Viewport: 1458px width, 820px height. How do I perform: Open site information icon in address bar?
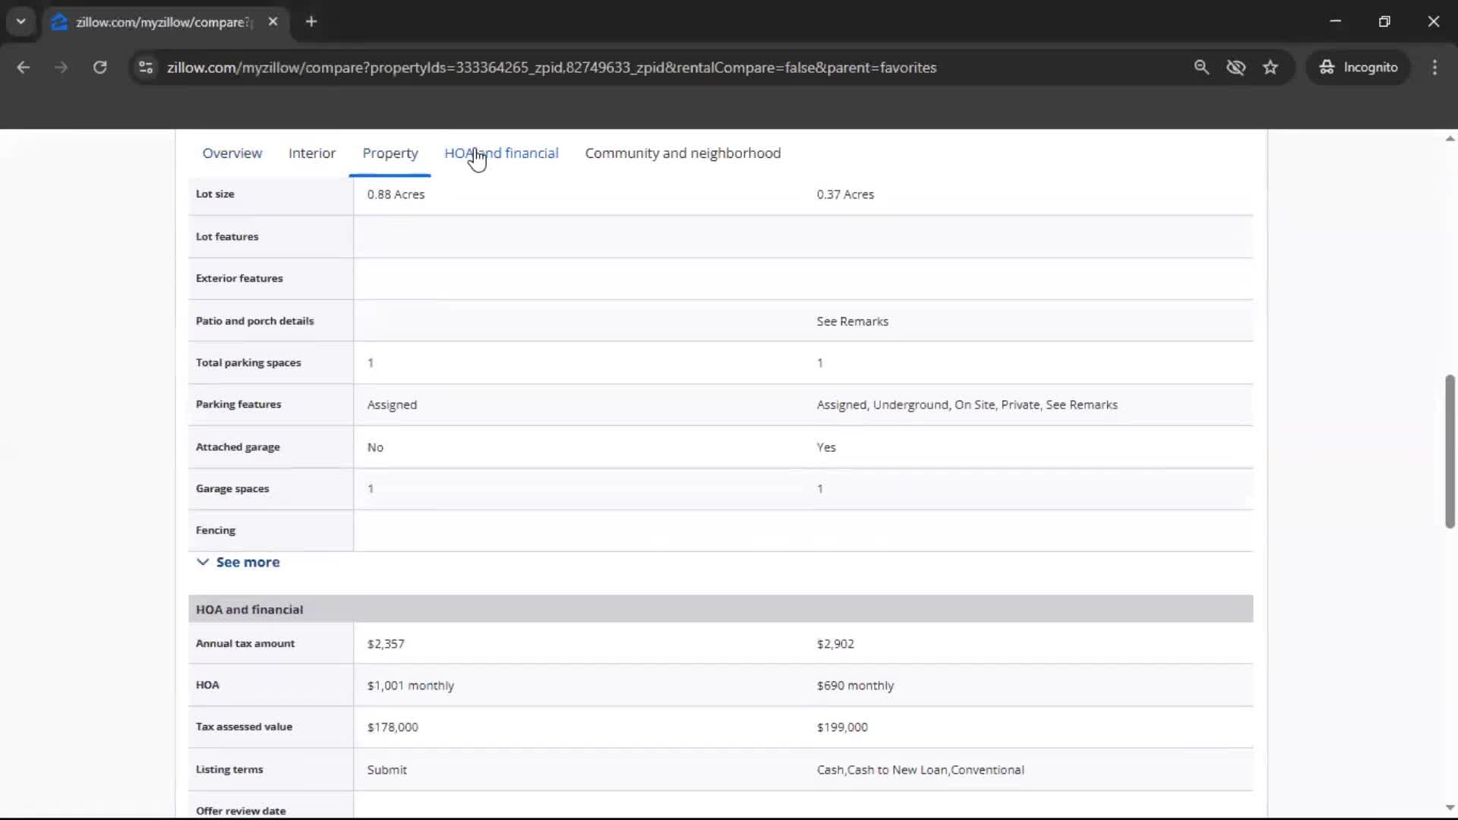point(146,68)
